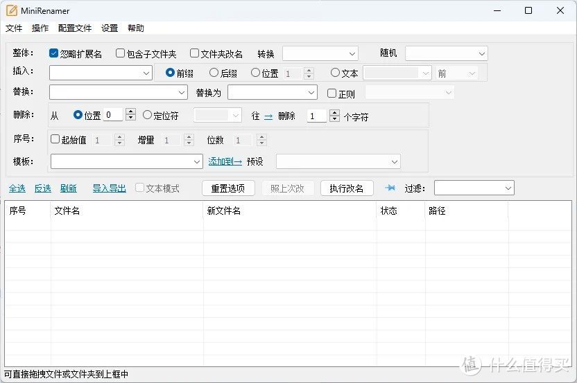Click the 个字符 count input field
The width and height of the screenshot is (577, 383).
point(317,116)
